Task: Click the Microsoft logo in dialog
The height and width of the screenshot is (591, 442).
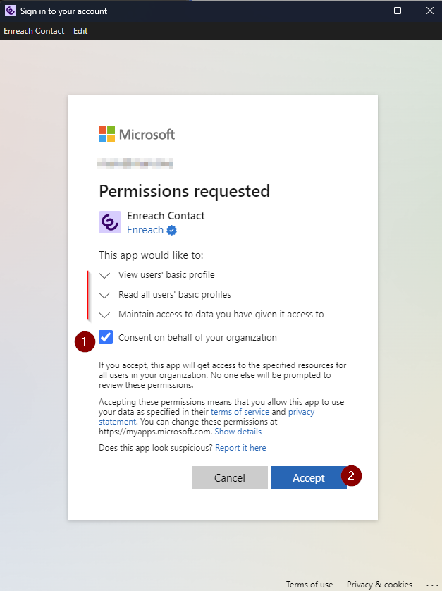Action: point(137,134)
